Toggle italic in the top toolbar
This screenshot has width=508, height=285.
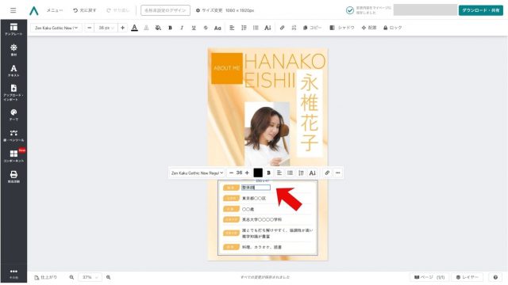(182, 28)
